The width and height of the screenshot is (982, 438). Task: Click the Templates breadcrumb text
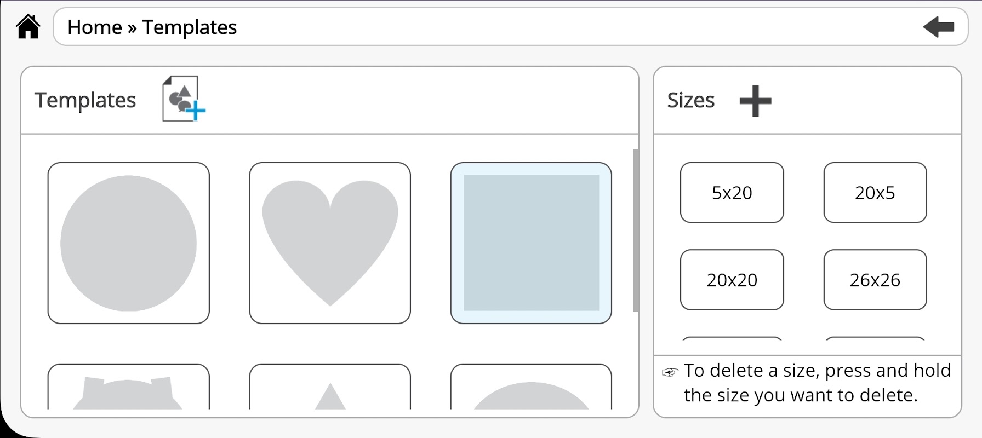tap(190, 27)
